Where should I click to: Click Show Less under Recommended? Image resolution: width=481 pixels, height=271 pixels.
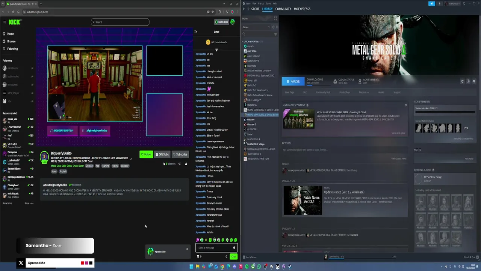[x=29, y=203]
